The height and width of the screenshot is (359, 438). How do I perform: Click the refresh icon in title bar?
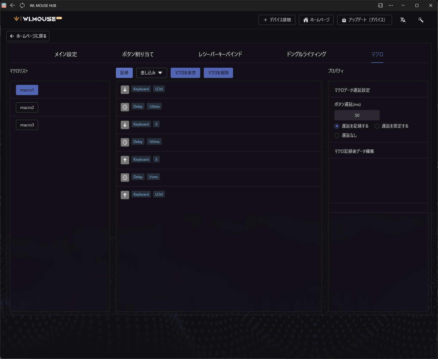pos(22,5)
